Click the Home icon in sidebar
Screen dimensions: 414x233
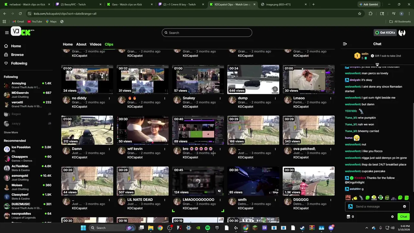(x=6, y=46)
